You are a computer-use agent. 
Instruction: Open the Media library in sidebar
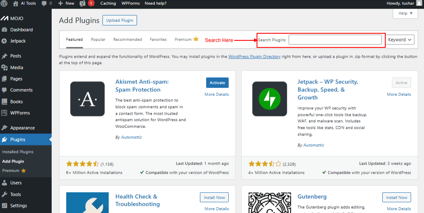(x=17, y=67)
